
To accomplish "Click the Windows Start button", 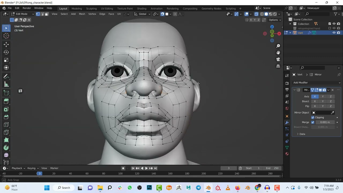I will (47, 188).
